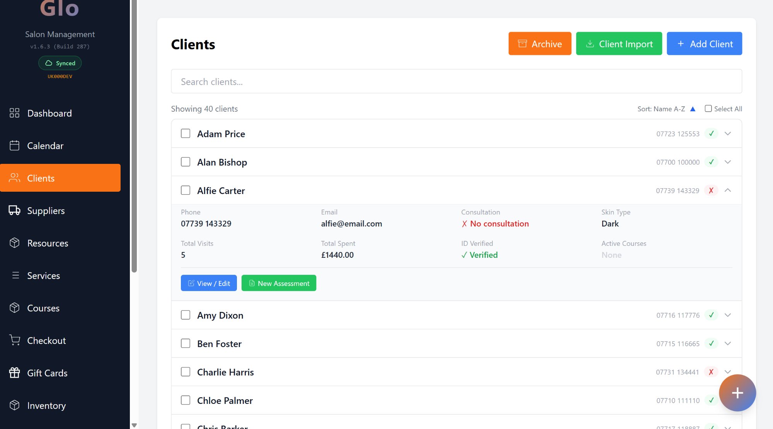The width and height of the screenshot is (773, 429).
Task: Click the Suppliers truck icon
Action: tap(14, 210)
